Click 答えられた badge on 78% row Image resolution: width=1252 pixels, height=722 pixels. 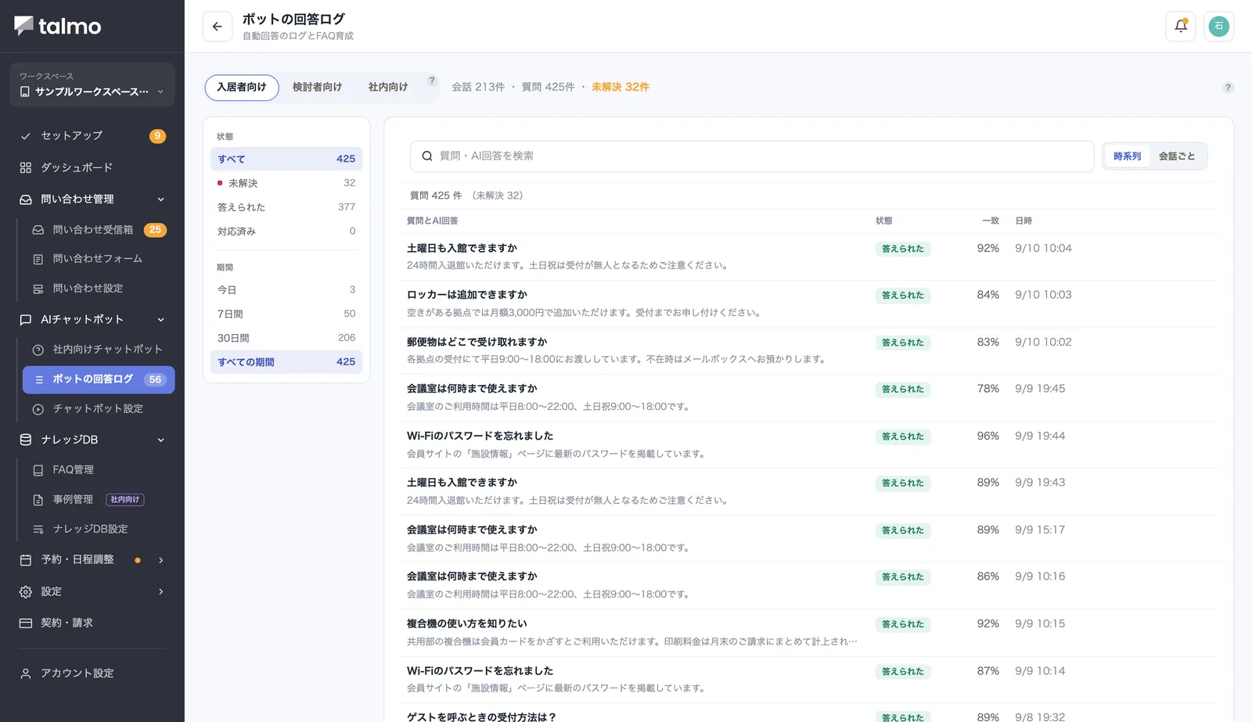[903, 390]
